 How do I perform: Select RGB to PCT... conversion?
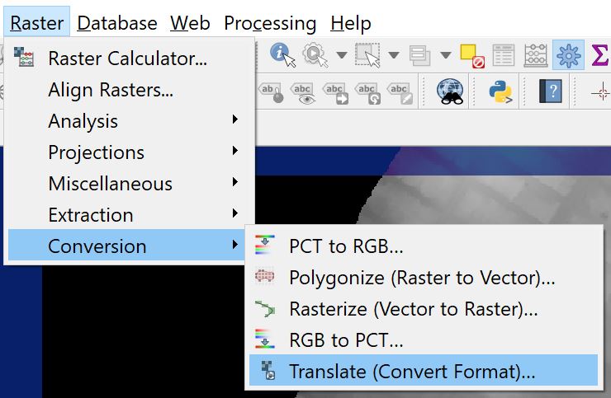click(424, 340)
